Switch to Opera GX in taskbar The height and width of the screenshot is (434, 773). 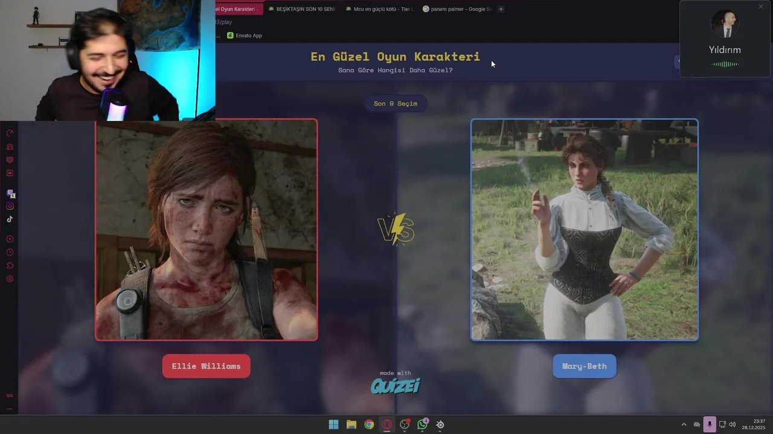pyautogui.click(x=387, y=424)
